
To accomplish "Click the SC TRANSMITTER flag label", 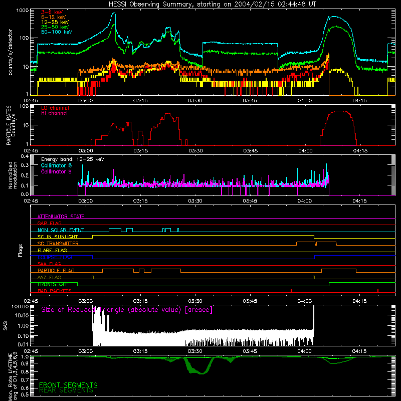I will pos(58,244).
